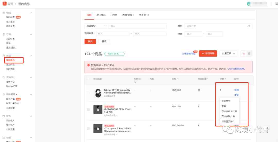Click the Shopee logo in the header
The width and height of the screenshot is (278, 142).
tap(4, 4)
